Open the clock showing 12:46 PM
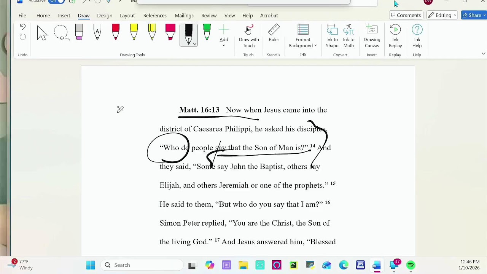This screenshot has width=487, height=274. [x=470, y=265]
